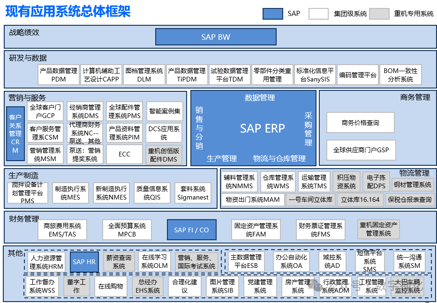
Task: Click 运输管理系统TMS box
Action: coord(314,182)
